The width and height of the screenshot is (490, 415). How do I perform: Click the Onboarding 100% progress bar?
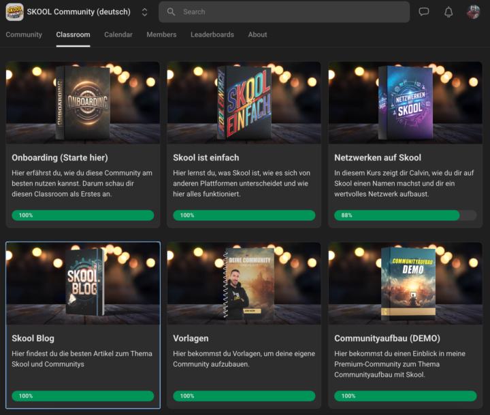83,215
